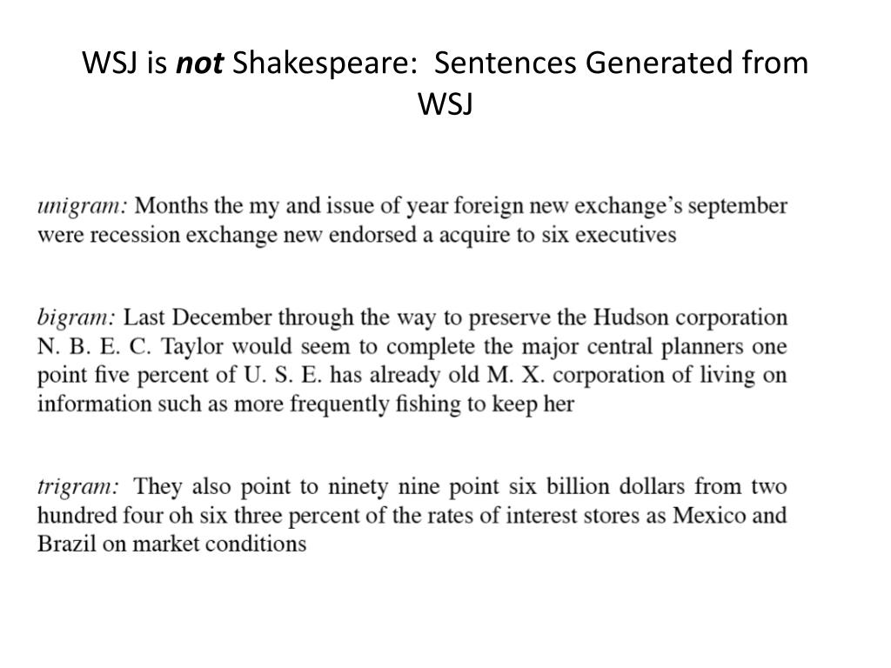
Task: Click the italic "trigram:" label
Action: pos(77,487)
